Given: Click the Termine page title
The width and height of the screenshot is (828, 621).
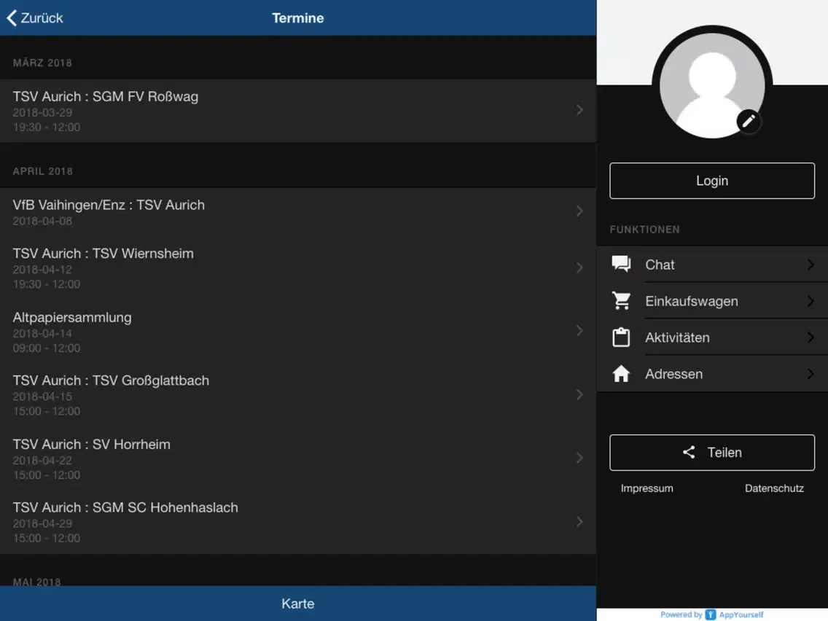Looking at the screenshot, I should point(298,18).
